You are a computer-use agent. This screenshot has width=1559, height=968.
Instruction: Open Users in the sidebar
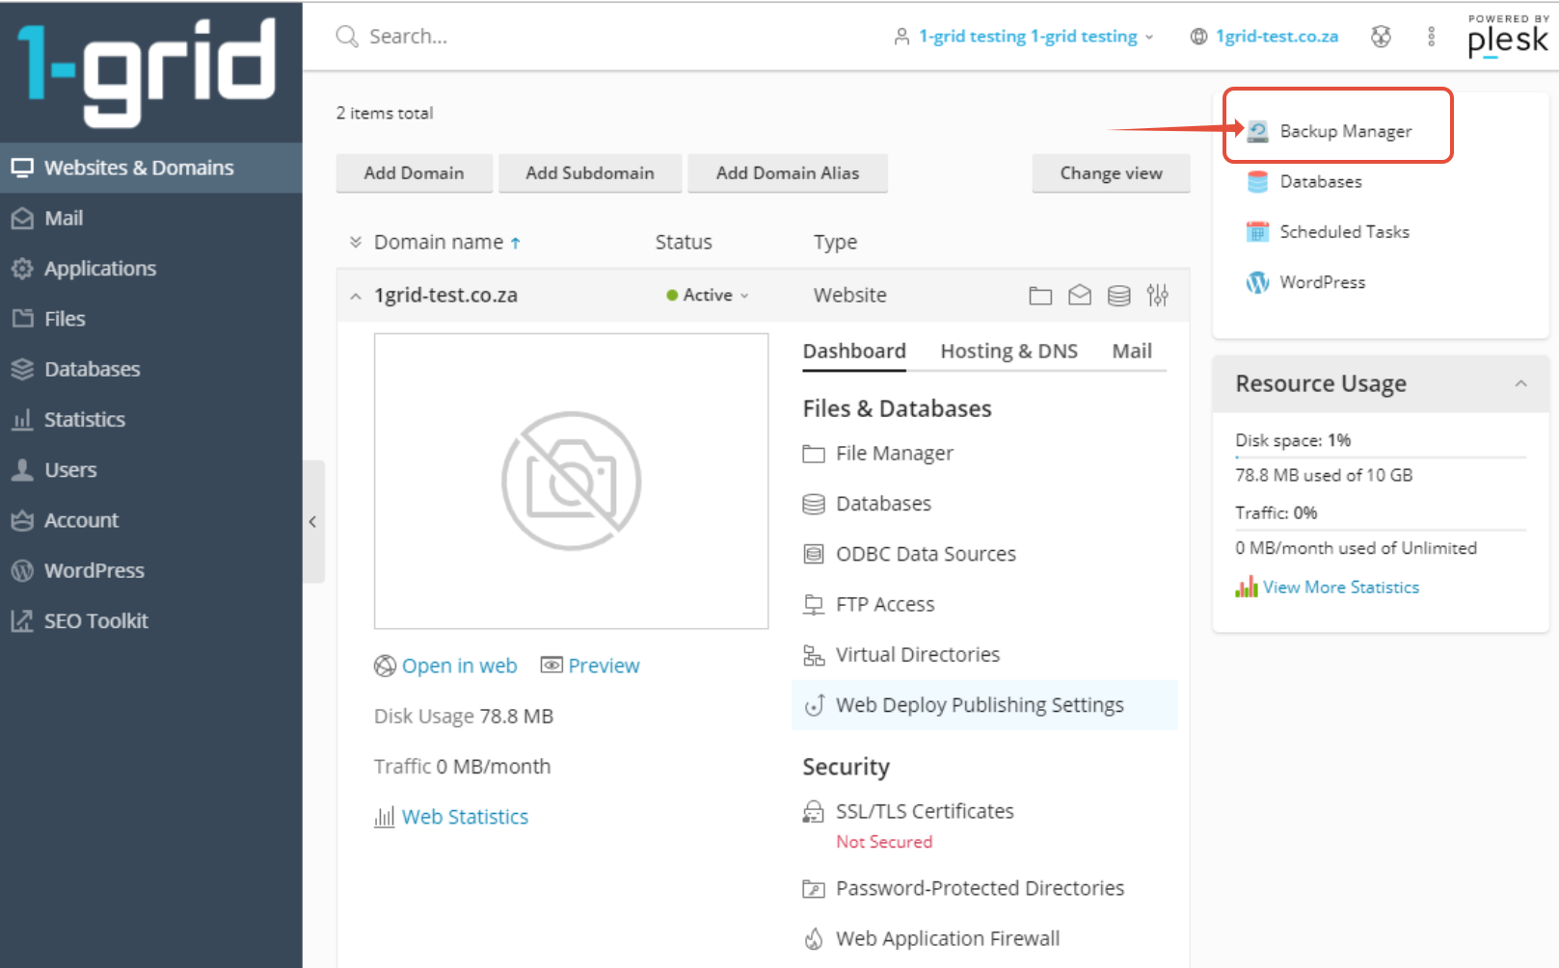pyautogui.click(x=150, y=470)
